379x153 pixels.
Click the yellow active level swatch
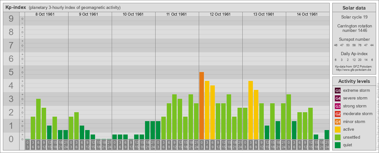338,129
